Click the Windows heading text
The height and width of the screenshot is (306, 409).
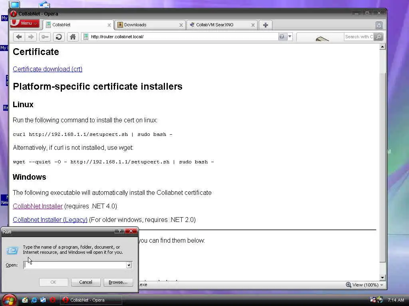tap(30, 177)
